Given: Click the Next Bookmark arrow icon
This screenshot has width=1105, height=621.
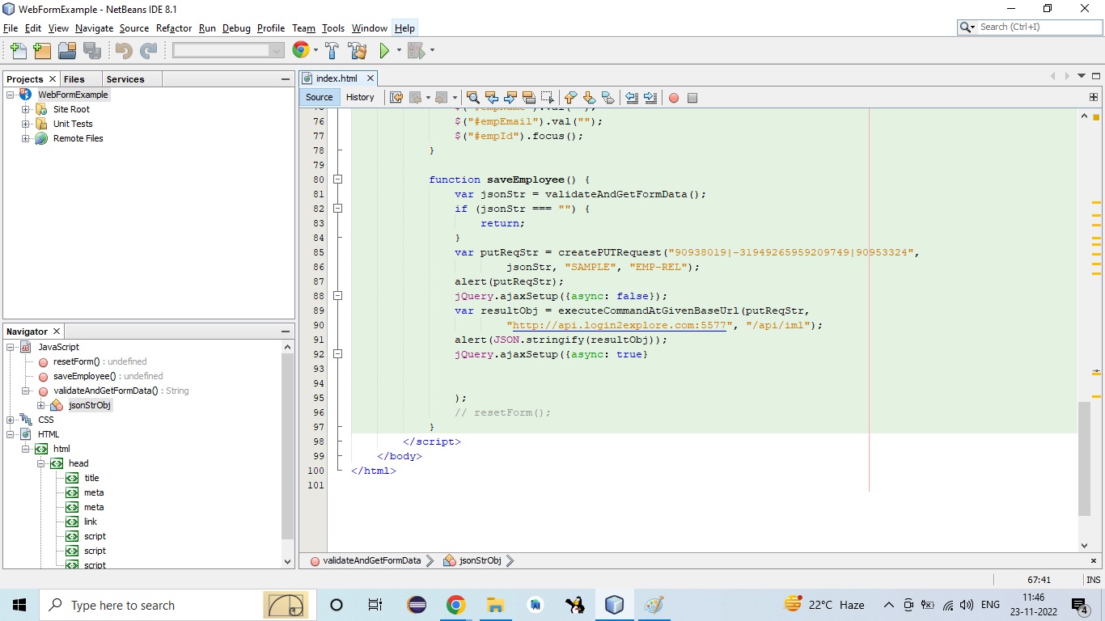Looking at the screenshot, I should click(587, 97).
